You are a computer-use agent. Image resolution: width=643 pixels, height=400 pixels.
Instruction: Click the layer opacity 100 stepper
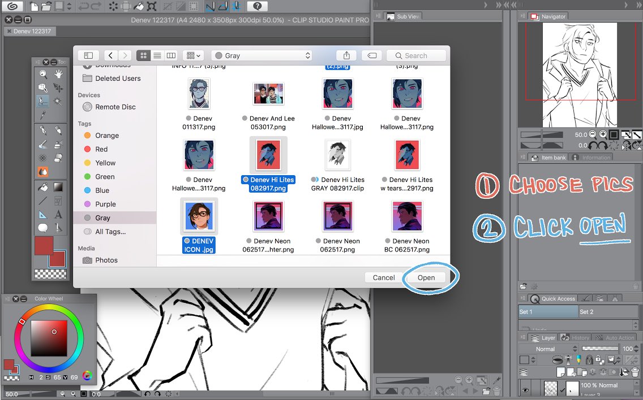(636, 349)
